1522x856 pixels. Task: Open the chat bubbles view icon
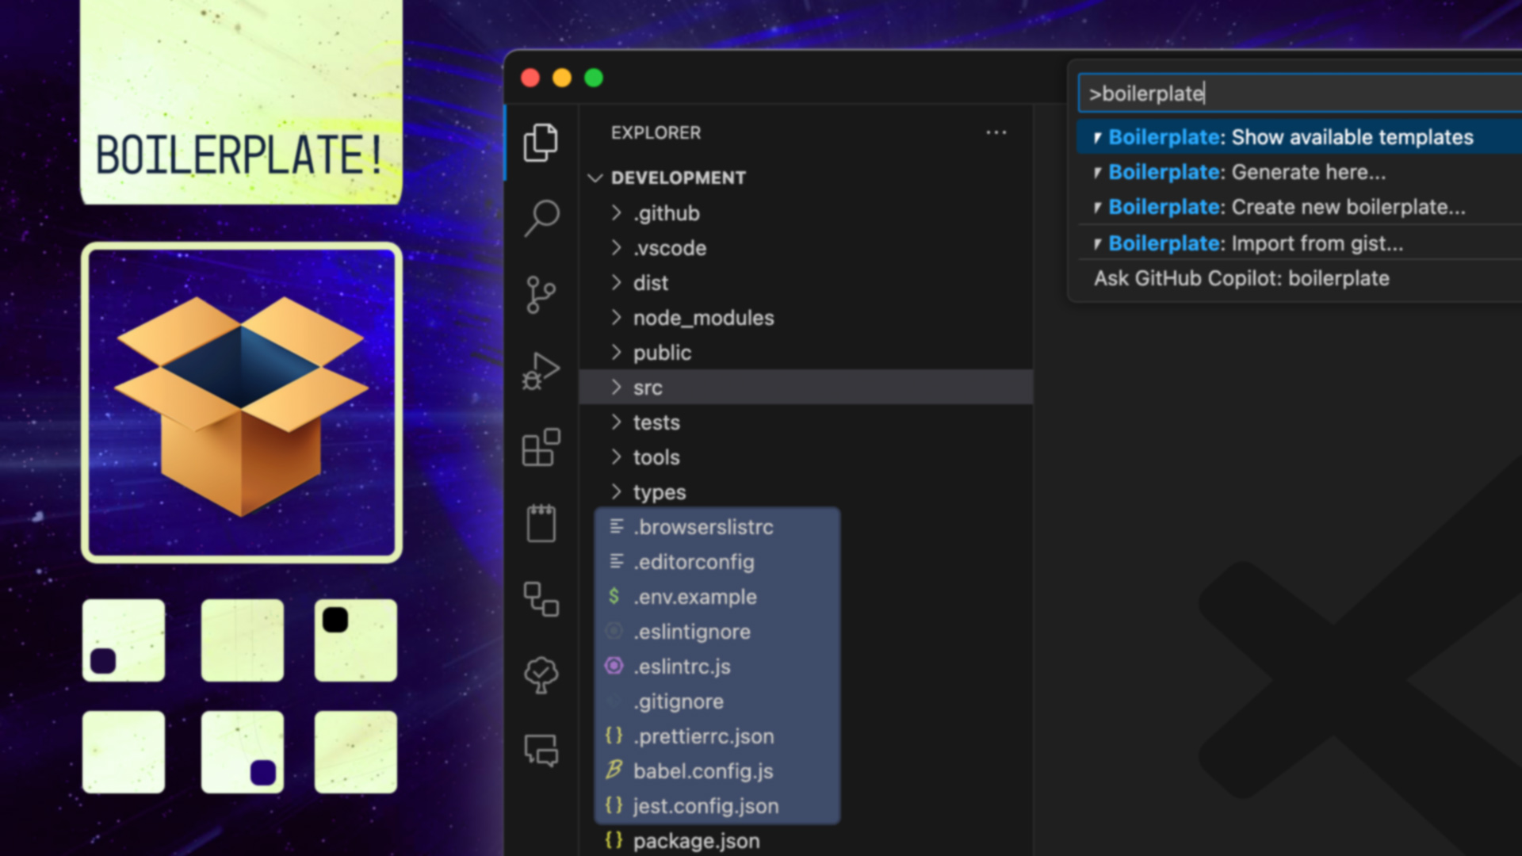point(541,750)
